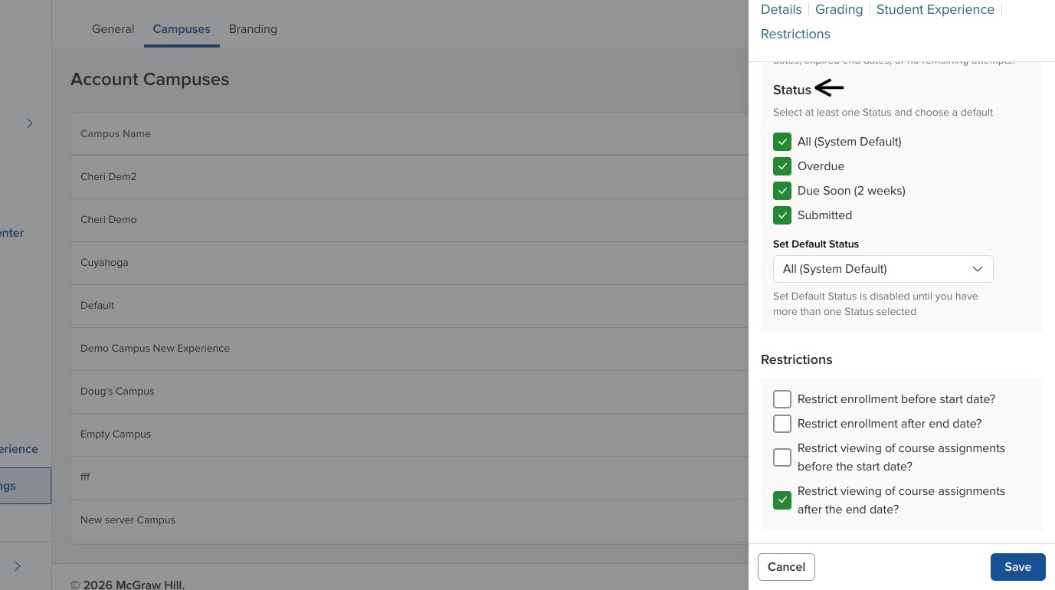The image size is (1055, 590).
Task: Select the Campuses tab
Action: [182, 29]
